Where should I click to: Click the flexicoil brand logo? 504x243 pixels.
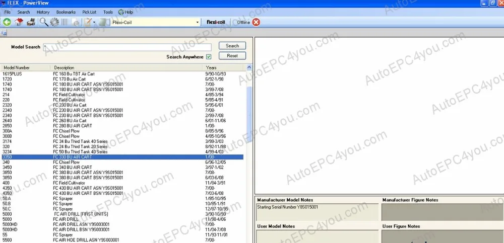tap(216, 22)
